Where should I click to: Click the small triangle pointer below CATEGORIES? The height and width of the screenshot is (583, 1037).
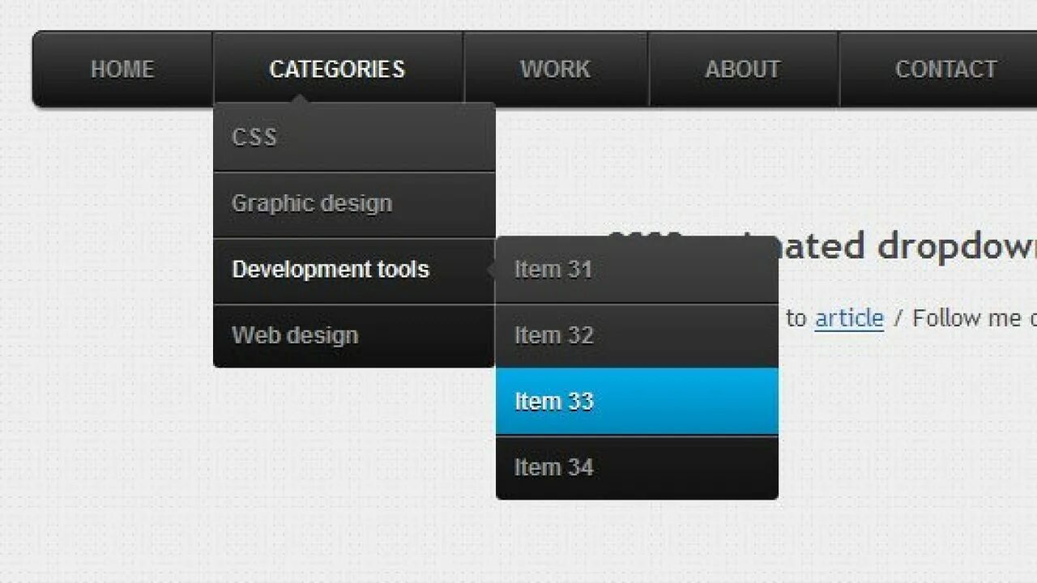[x=300, y=100]
